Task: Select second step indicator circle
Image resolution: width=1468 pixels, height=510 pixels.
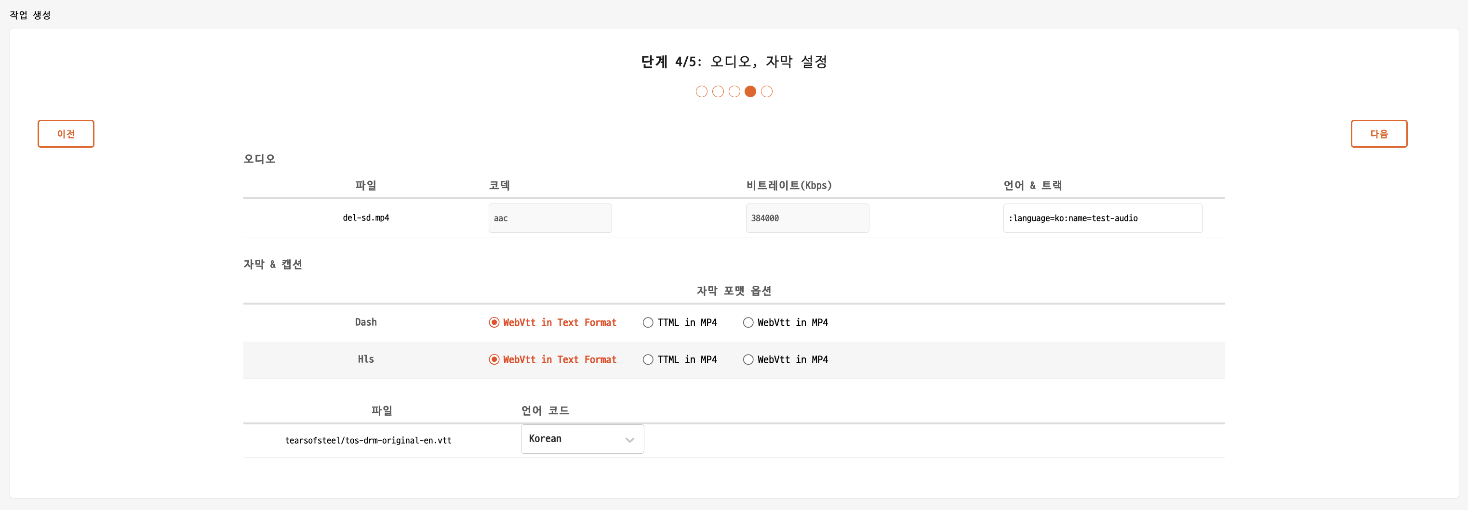Action: point(718,91)
